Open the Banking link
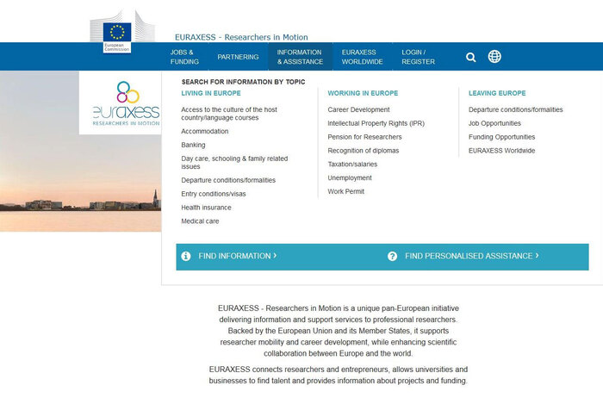 pos(194,145)
